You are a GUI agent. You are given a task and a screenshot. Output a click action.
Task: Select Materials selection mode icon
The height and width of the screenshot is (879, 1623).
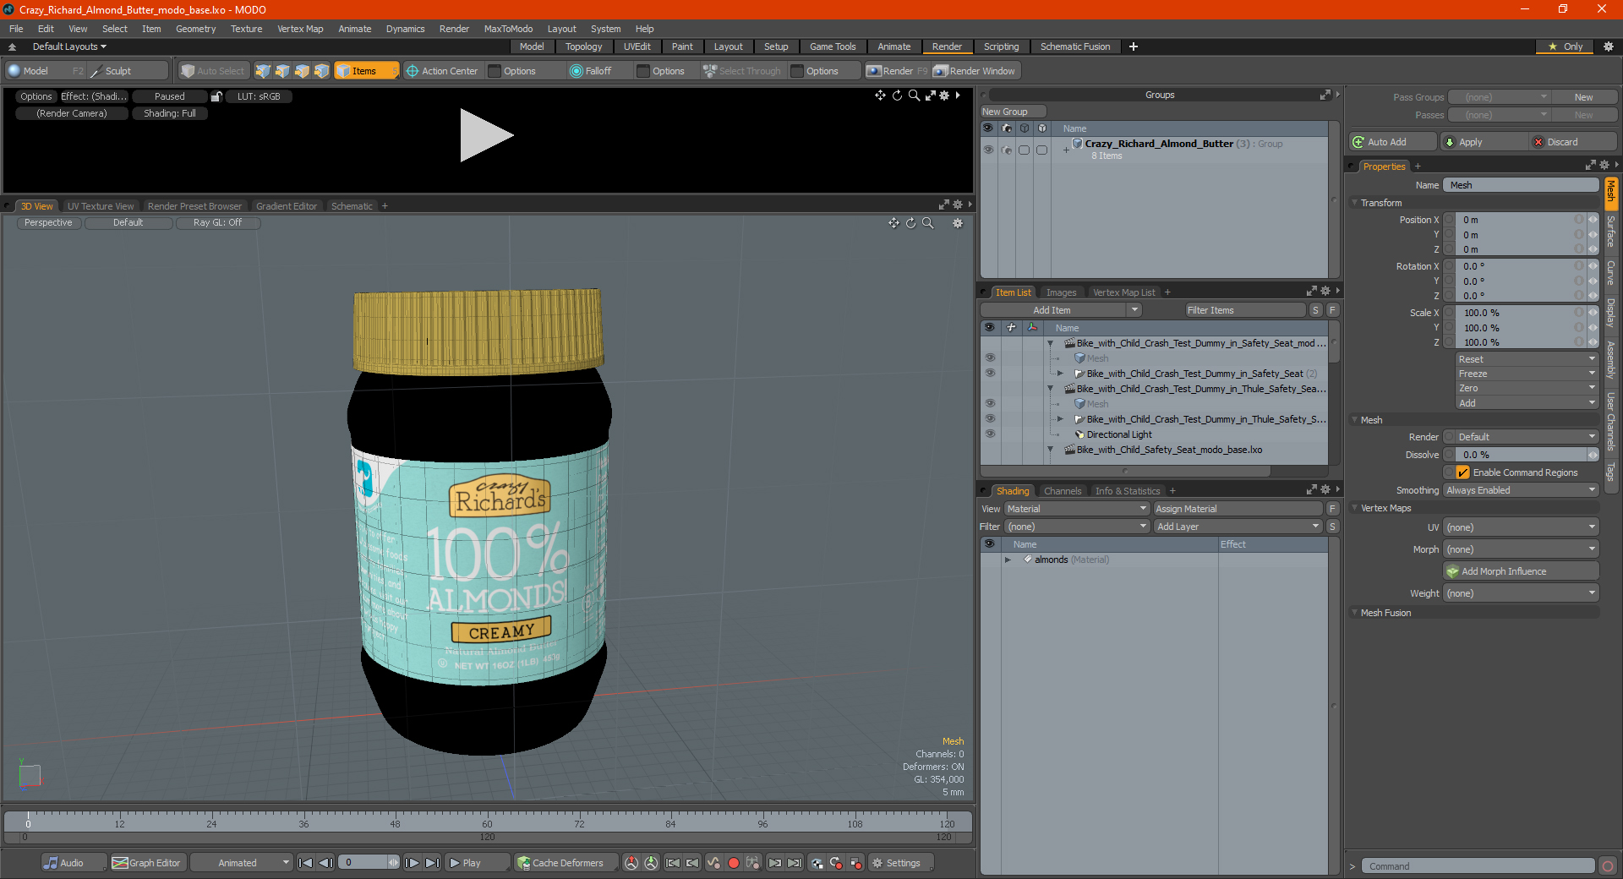coord(321,71)
